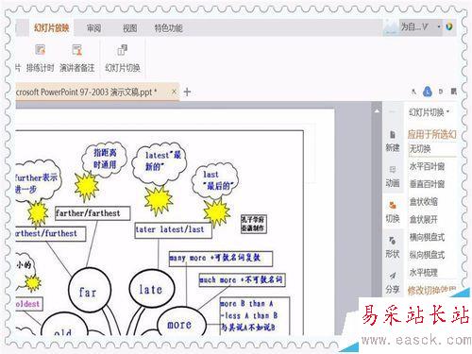Add a new document tab with plus
Screen dimensions: 472x354
[187, 92]
